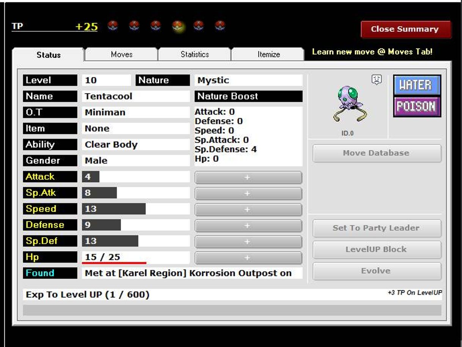Viewport: 462px width, 347px height.
Task: Switch to the Status tab
Action: coord(49,55)
